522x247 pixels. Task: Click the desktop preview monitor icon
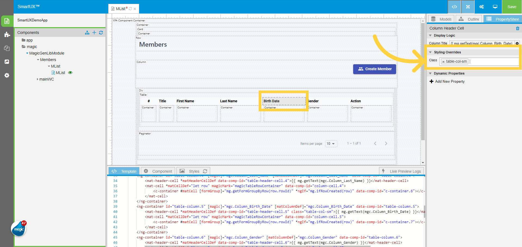point(495,7)
